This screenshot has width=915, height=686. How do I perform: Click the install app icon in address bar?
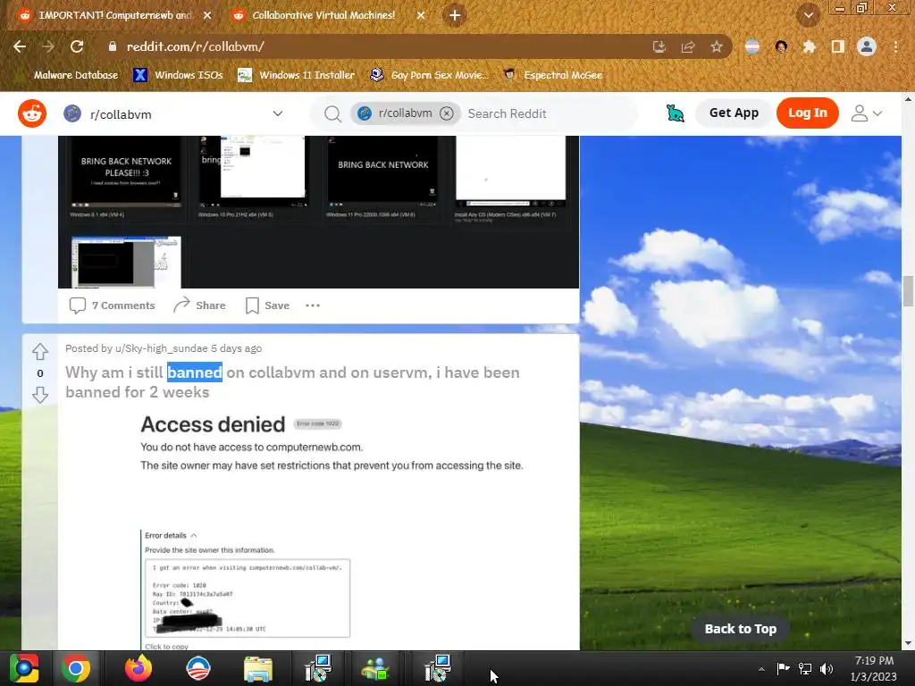coord(659,46)
